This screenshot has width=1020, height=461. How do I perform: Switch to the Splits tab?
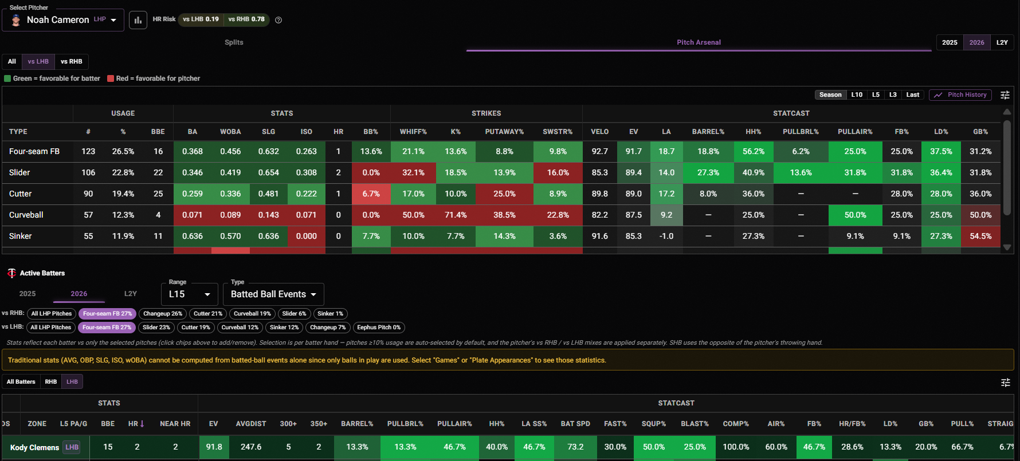[234, 42]
